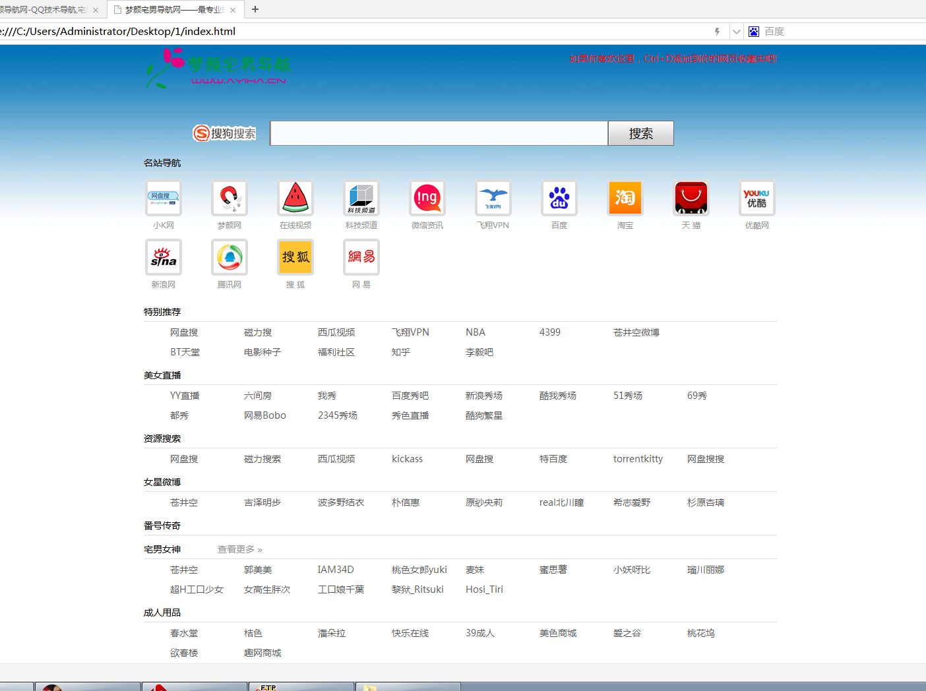Expand the address bar dropdown arrow
The height and width of the screenshot is (691, 926).
[x=737, y=32]
